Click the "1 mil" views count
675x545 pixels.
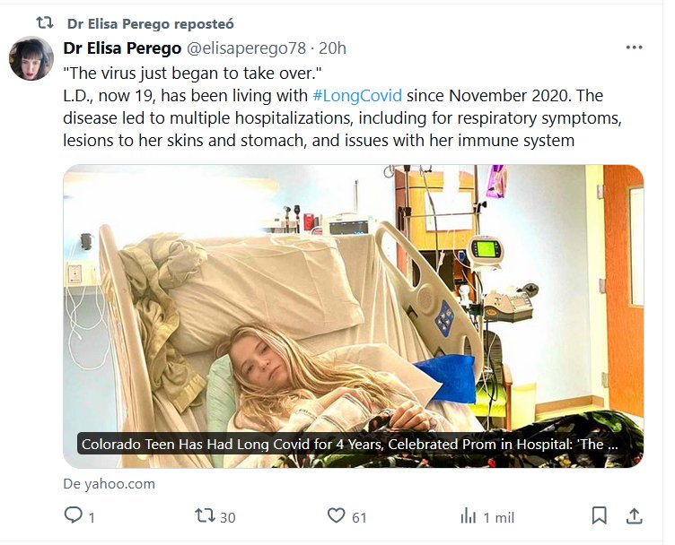click(x=498, y=516)
